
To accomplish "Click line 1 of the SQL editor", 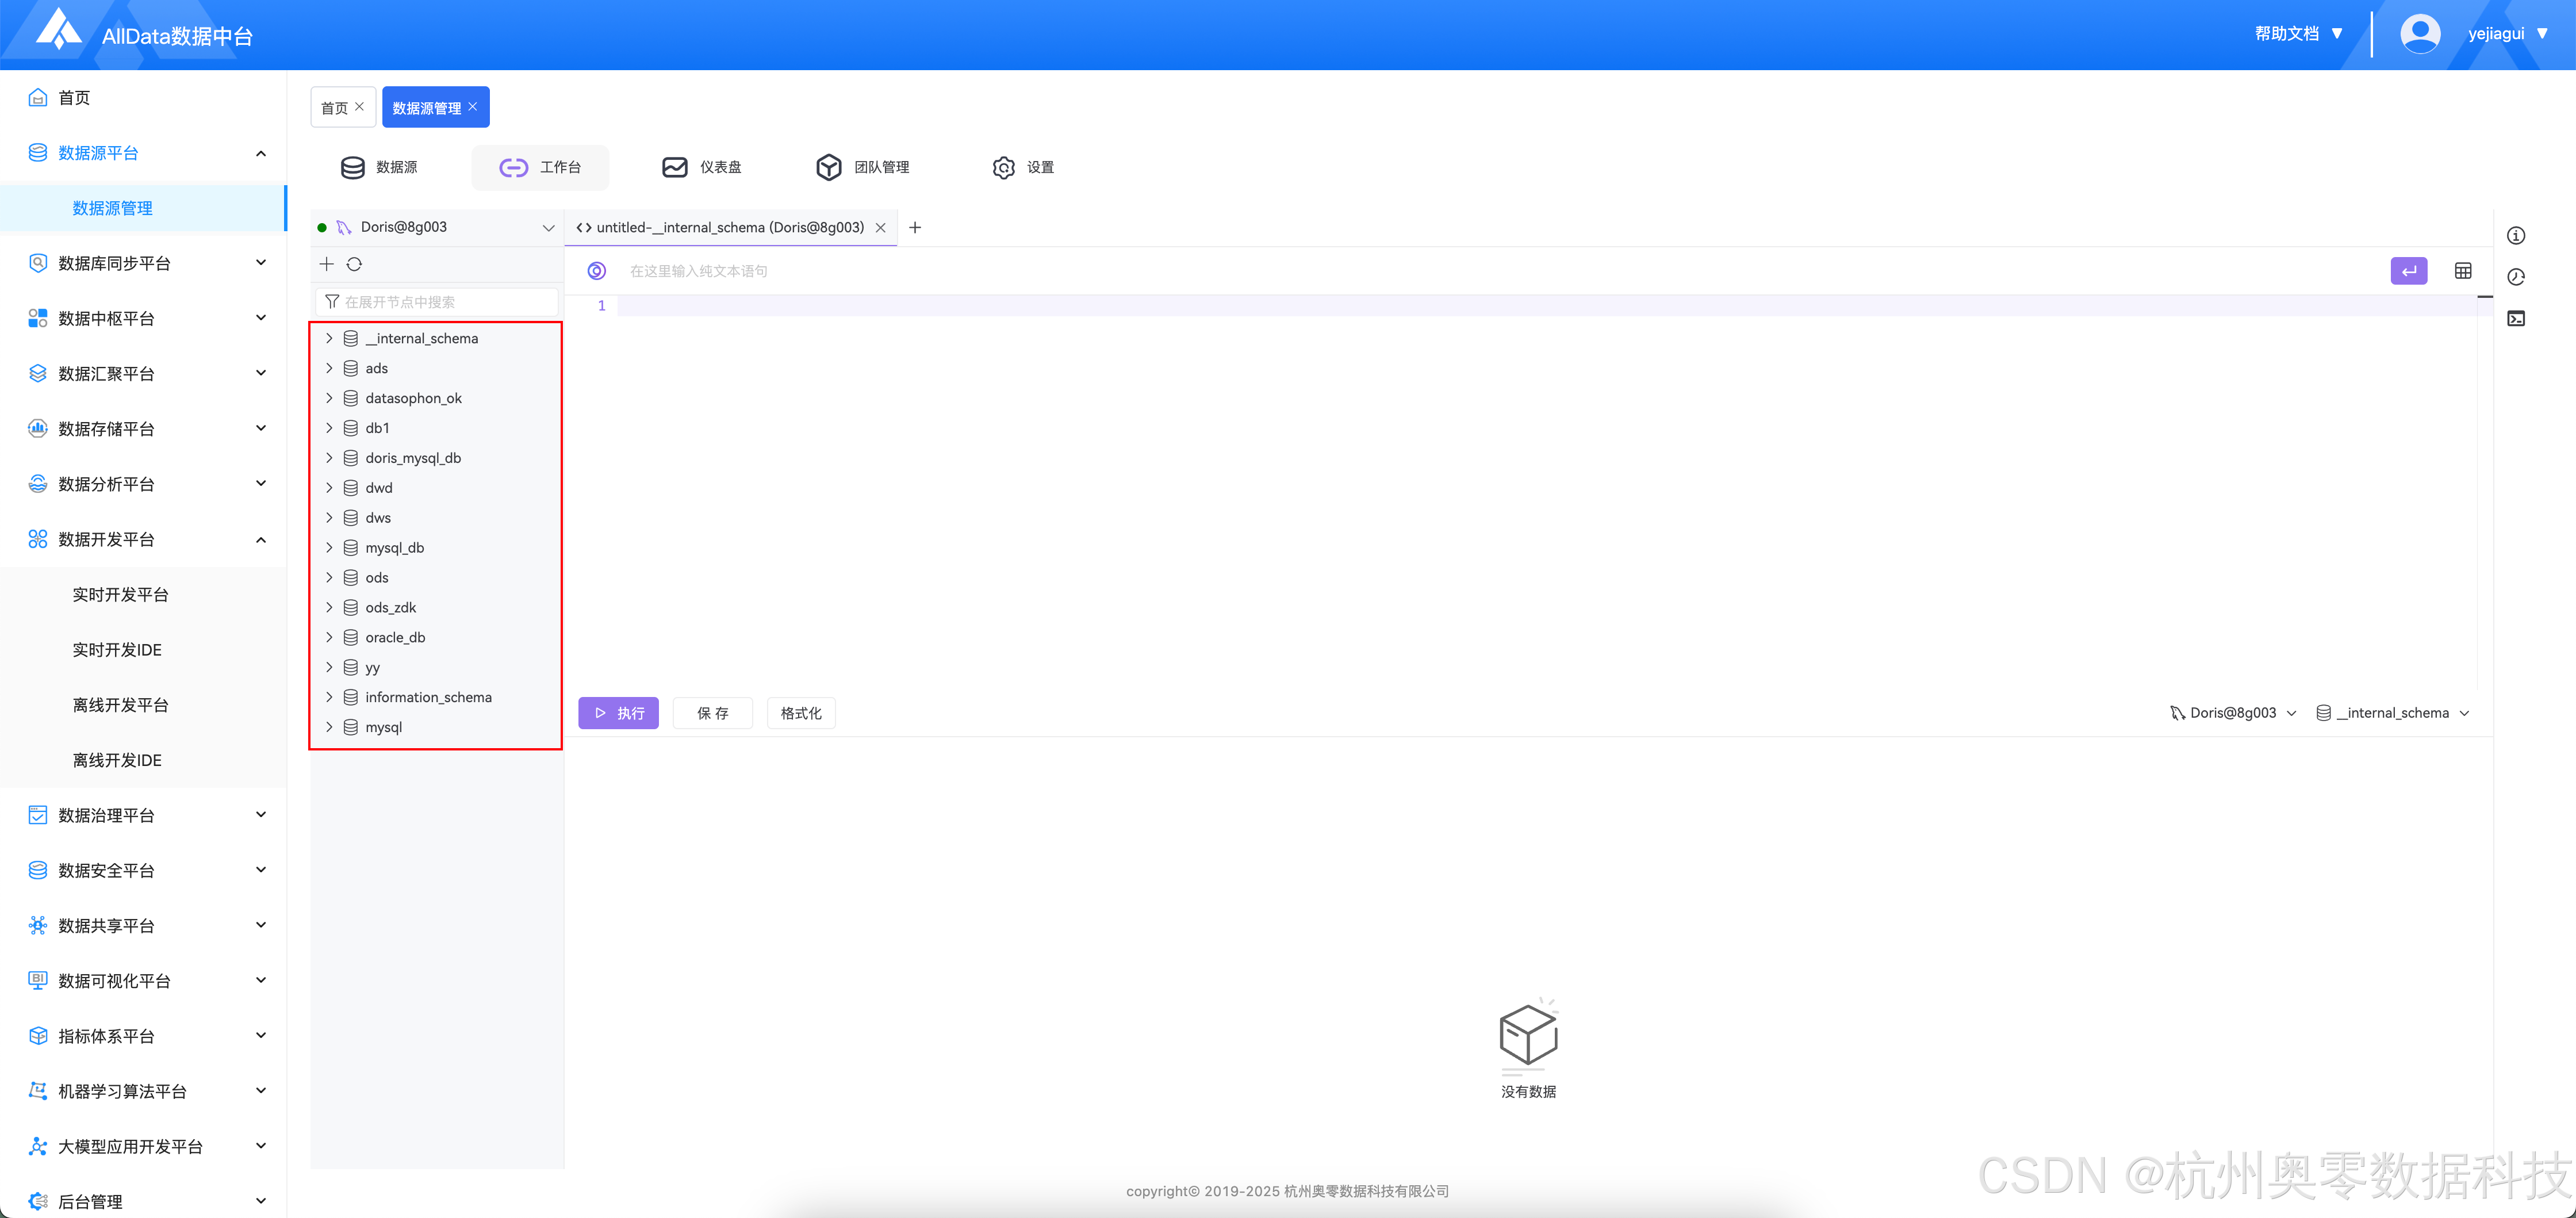I will [1546, 306].
